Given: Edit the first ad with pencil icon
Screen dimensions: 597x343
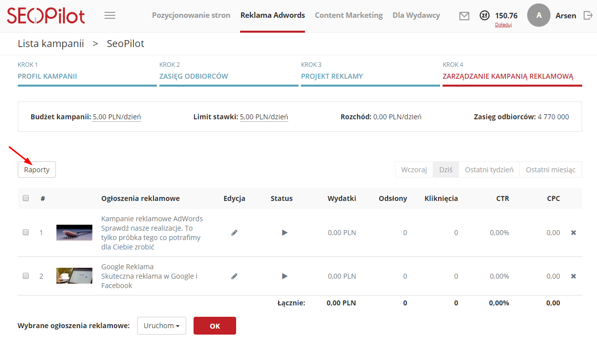Looking at the screenshot, I should pyautogui.click(x=234, y=233).
